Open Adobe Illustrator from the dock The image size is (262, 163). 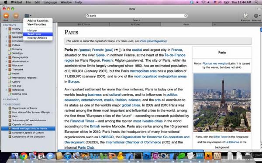(208, 156)
